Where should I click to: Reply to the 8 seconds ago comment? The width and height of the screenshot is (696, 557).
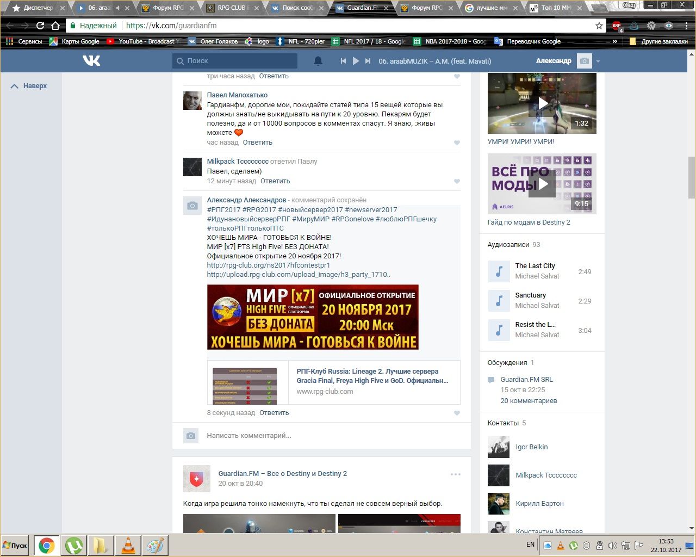click(274, 413)
